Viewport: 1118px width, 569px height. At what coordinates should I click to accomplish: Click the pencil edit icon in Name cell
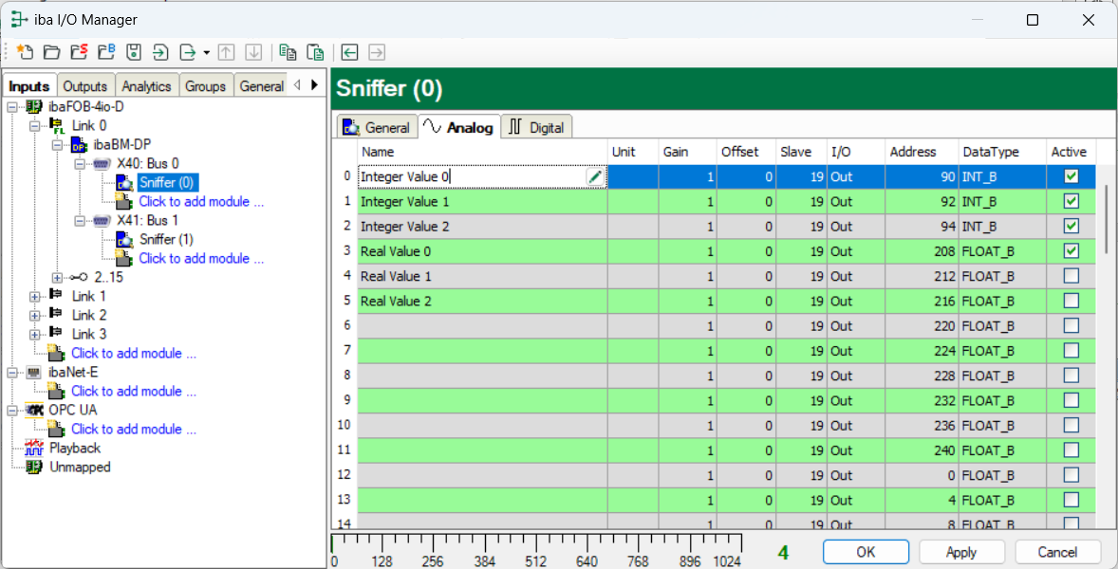(595, 176)
